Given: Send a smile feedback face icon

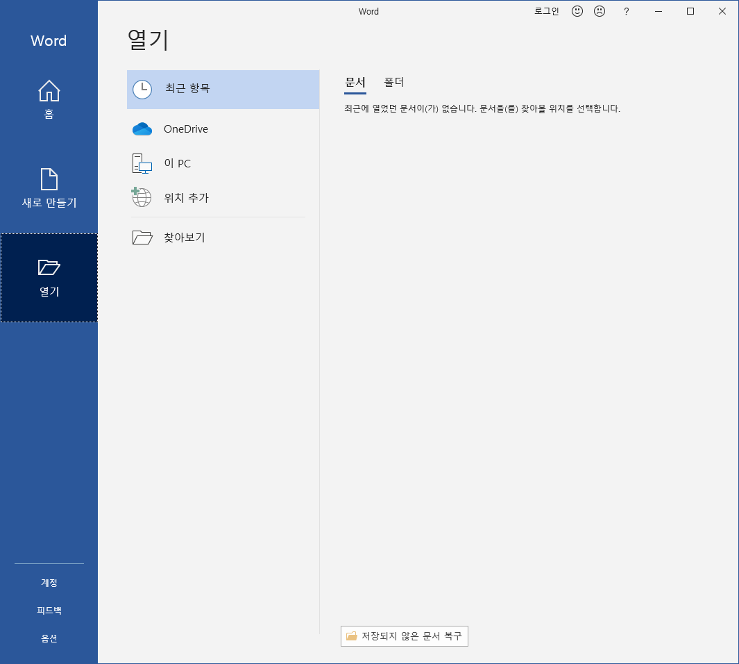Looking at the screenshot, I should [577, 11].
